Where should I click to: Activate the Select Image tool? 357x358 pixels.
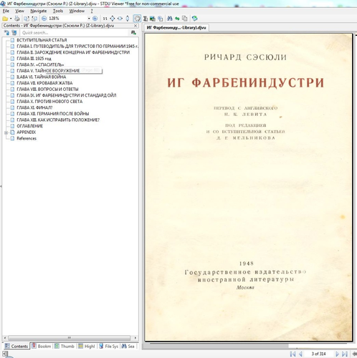tap(153, 19)
